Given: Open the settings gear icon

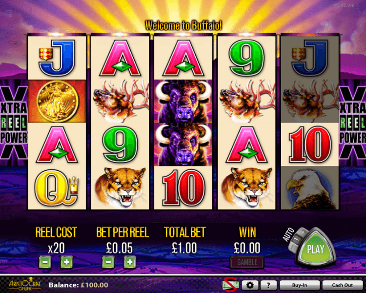Looking at the screenshot, I should coord(250,285).
